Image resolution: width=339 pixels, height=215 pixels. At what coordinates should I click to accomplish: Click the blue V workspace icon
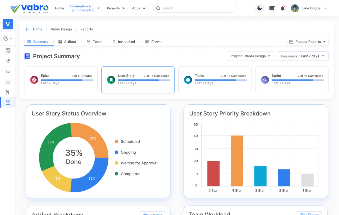click(x=8, y=24)
